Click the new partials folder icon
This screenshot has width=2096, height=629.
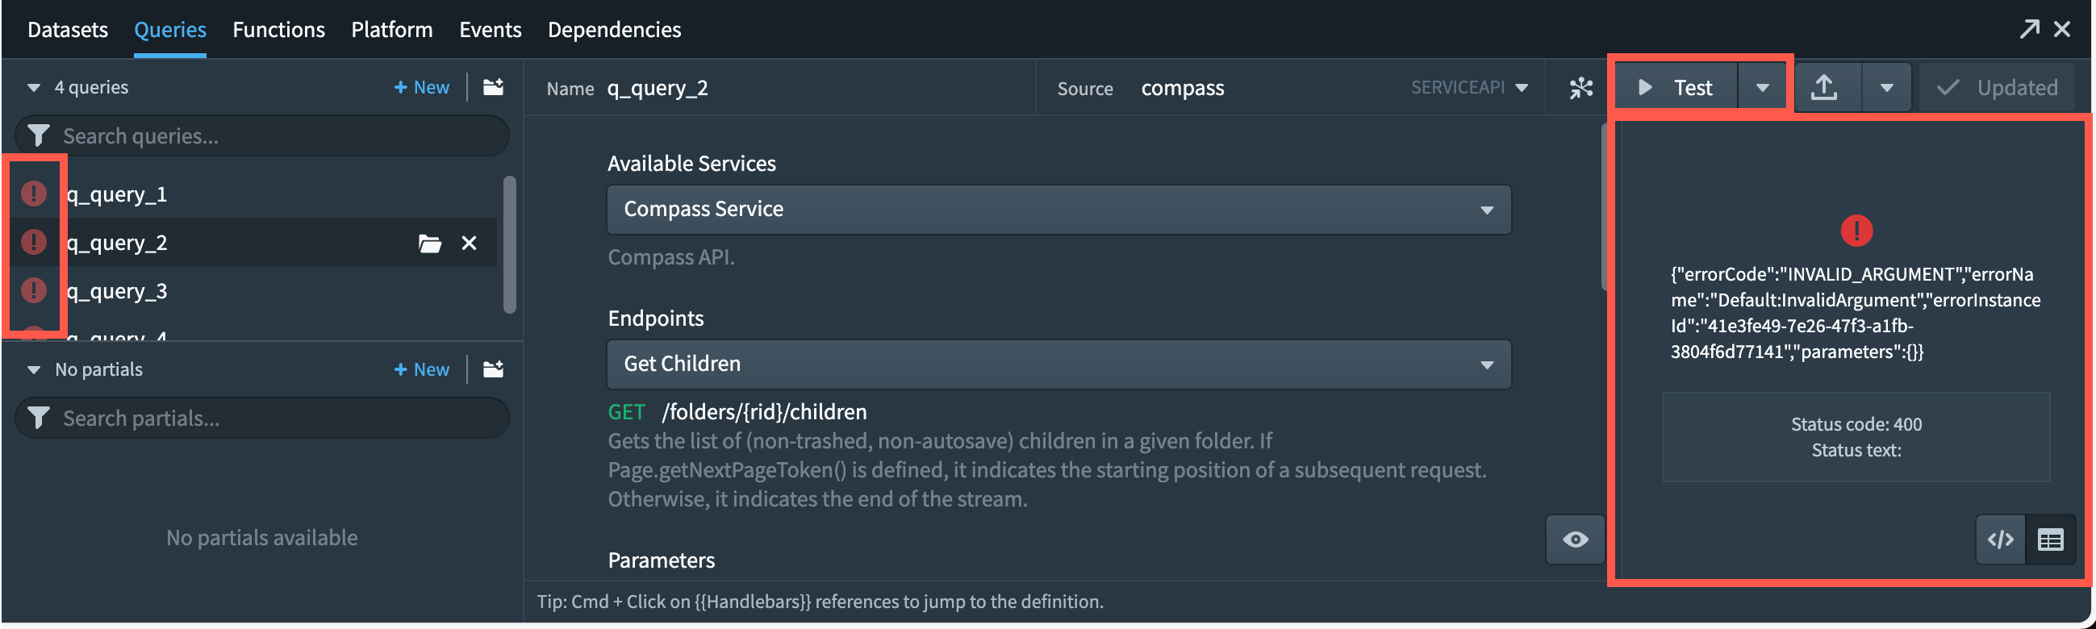[493, 369]
